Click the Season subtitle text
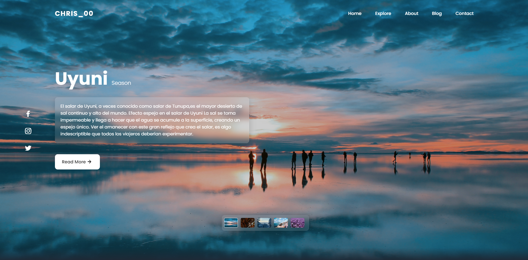 [121, 83]
